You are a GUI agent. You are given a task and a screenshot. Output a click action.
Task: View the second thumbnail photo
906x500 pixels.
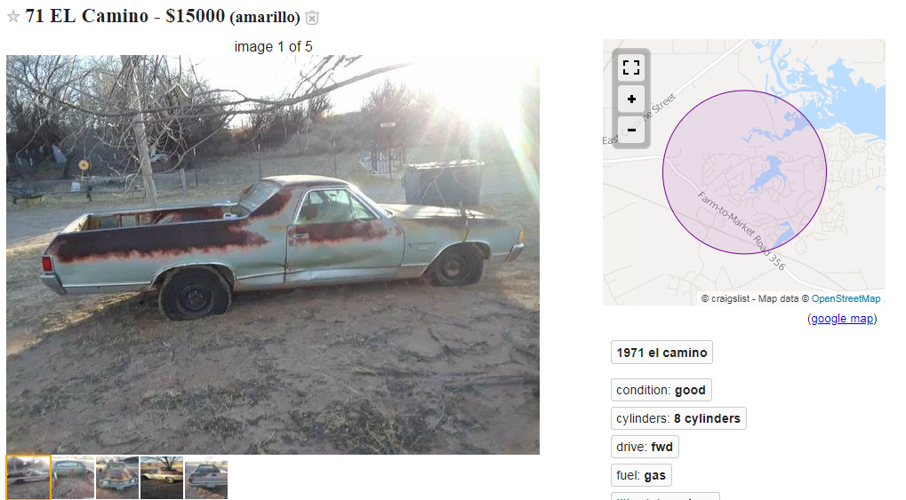click(x=73, y=478)
